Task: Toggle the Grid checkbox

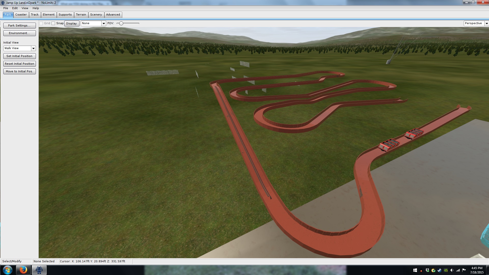Action: [x=41, y=23]
